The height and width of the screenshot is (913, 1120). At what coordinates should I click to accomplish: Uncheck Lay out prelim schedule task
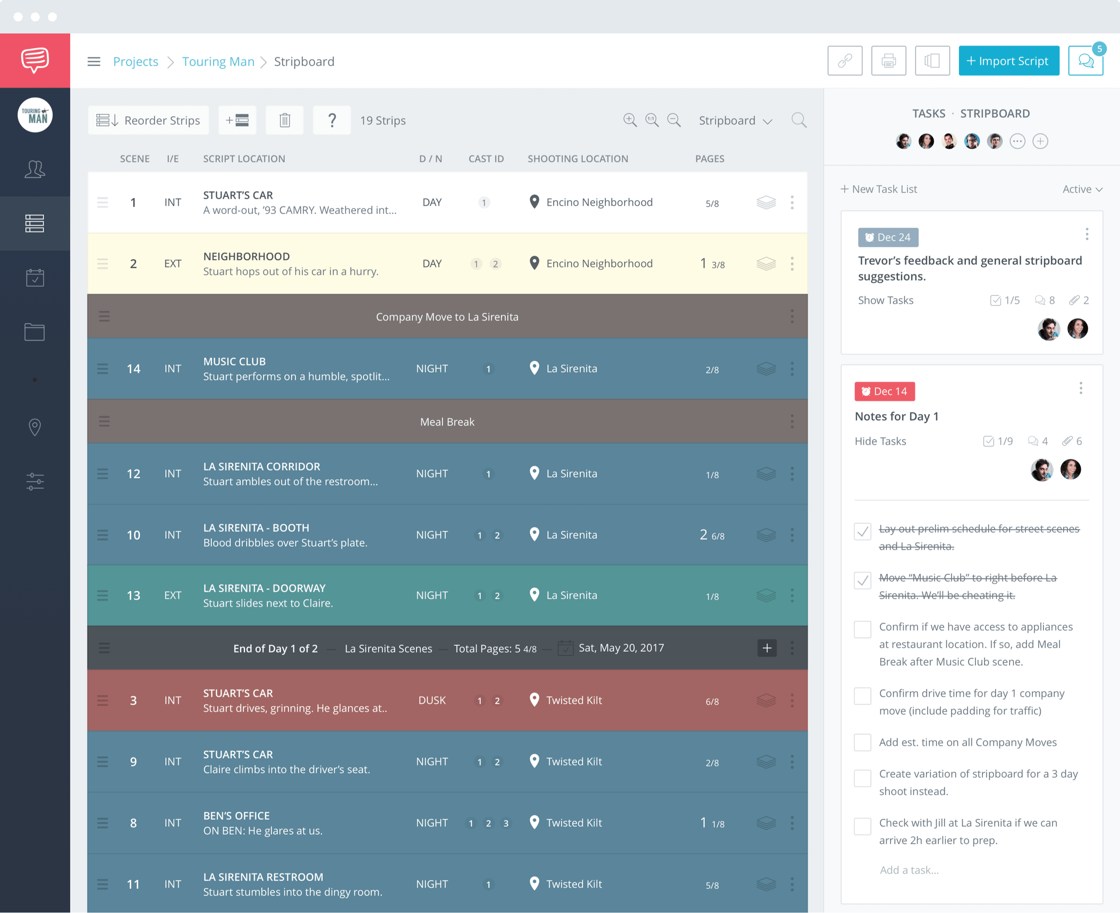point(863,531)
